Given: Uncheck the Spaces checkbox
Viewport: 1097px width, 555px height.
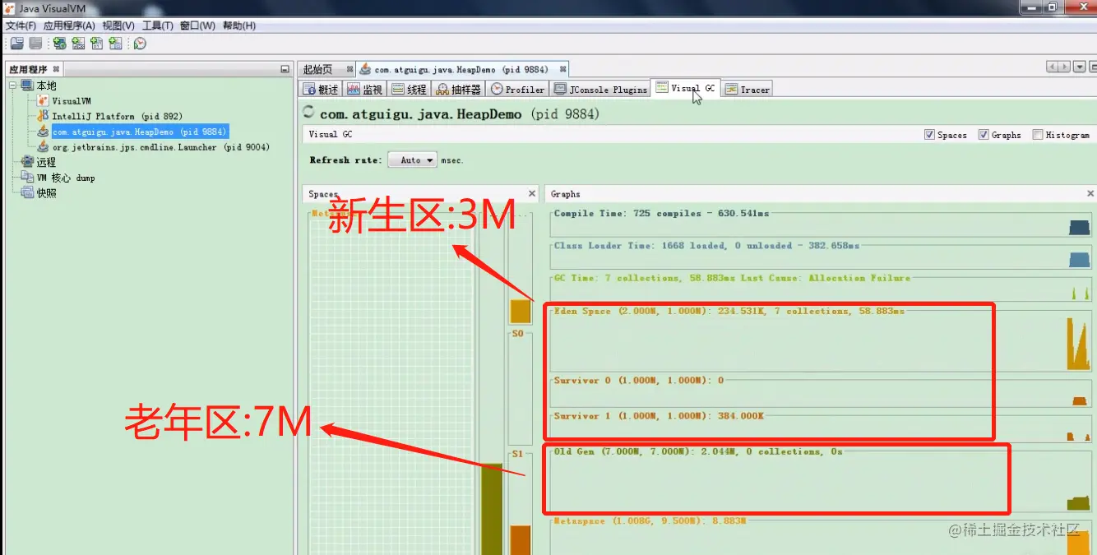Looking at the screenshot, I should (929, 135).
